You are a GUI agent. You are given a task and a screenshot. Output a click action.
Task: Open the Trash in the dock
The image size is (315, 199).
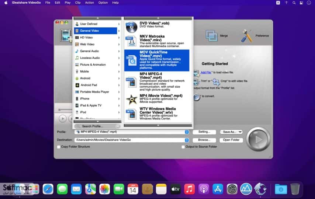(x=295, y=189)
